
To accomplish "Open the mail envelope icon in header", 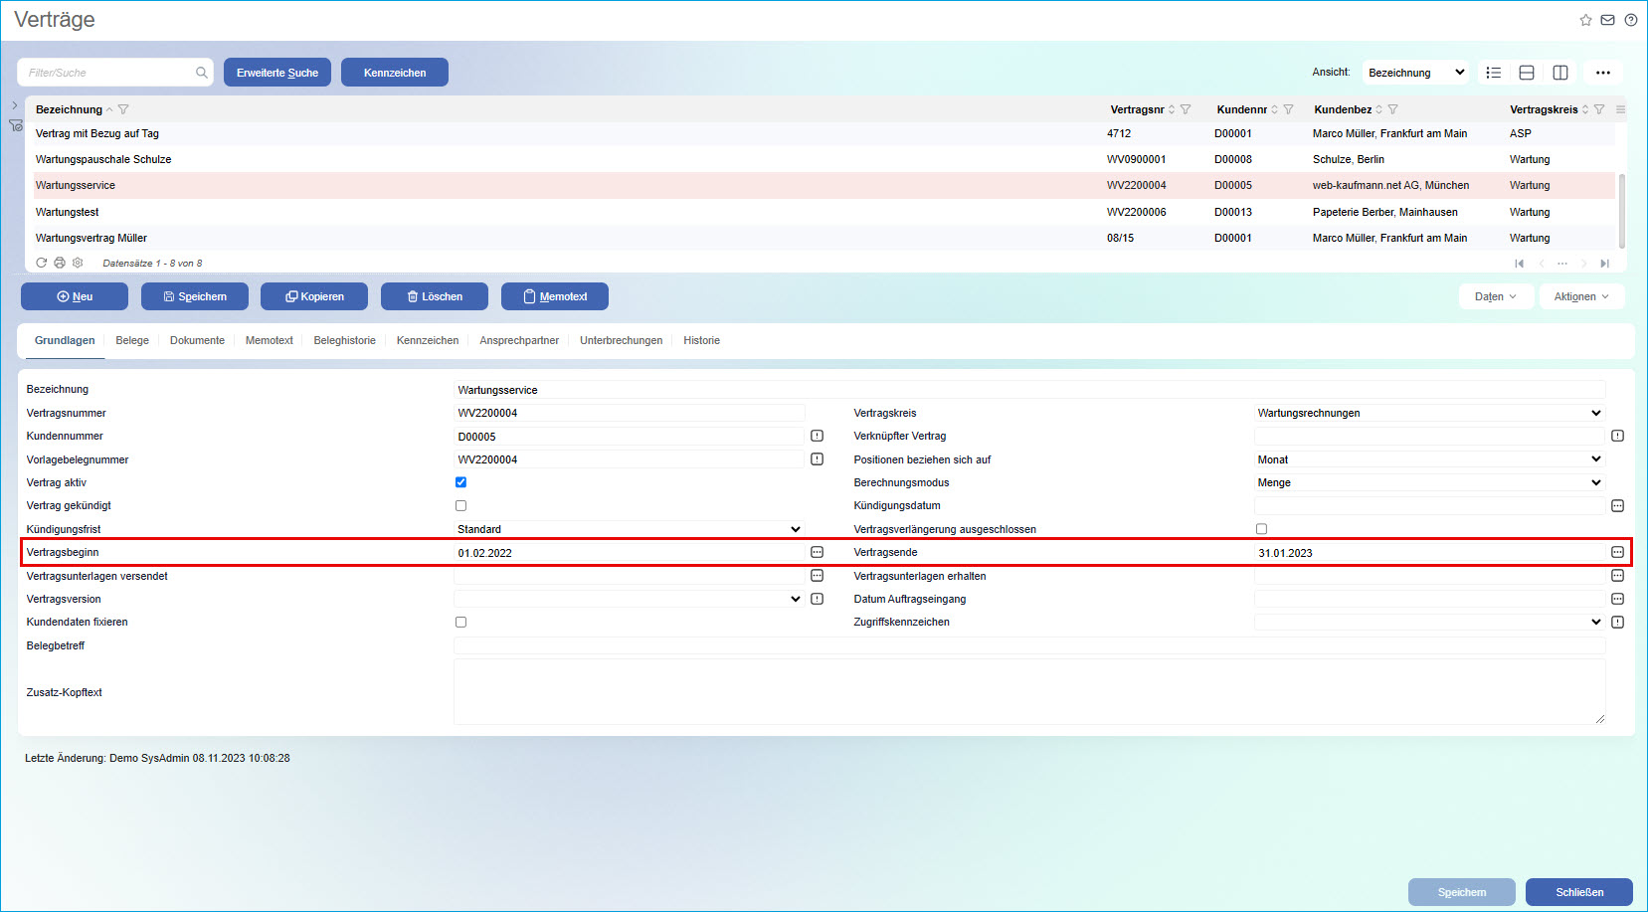I will tap(1608, 20).
